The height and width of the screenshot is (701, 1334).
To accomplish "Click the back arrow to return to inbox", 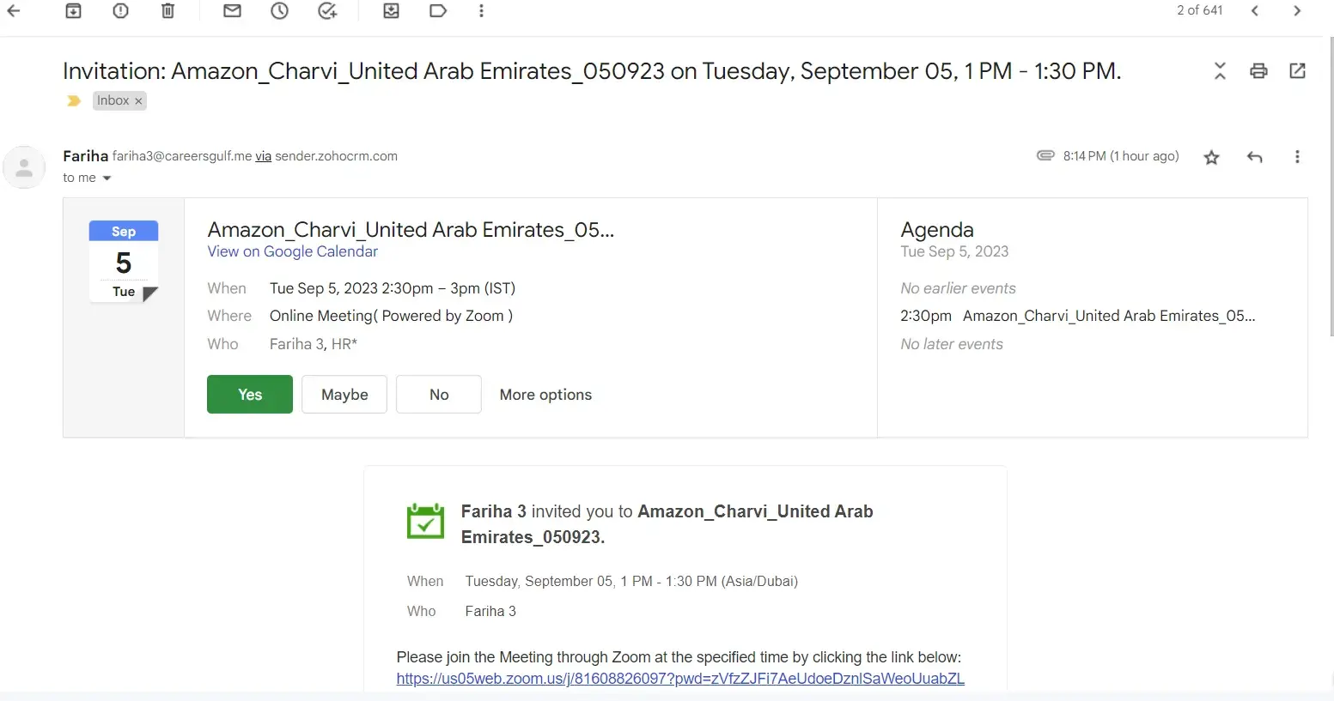I will pyautogui.click(x=14, y=11).
